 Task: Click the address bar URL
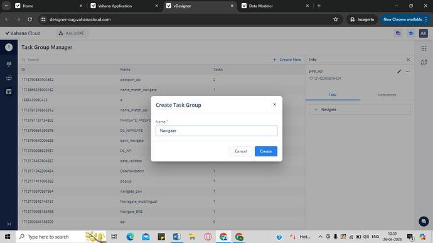80,19
